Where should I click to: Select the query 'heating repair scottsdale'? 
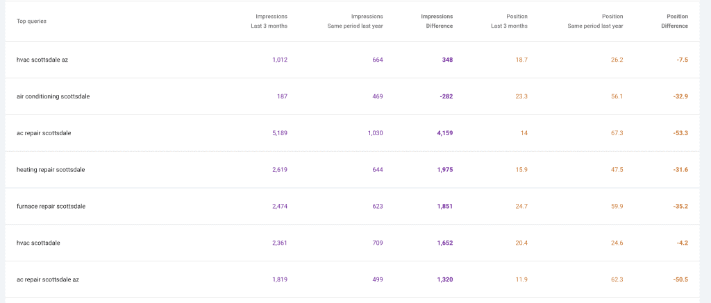pos(51,170)
